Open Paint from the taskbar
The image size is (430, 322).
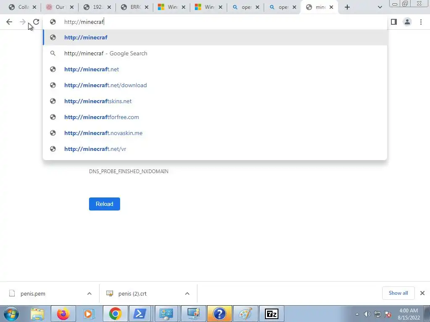245,314
